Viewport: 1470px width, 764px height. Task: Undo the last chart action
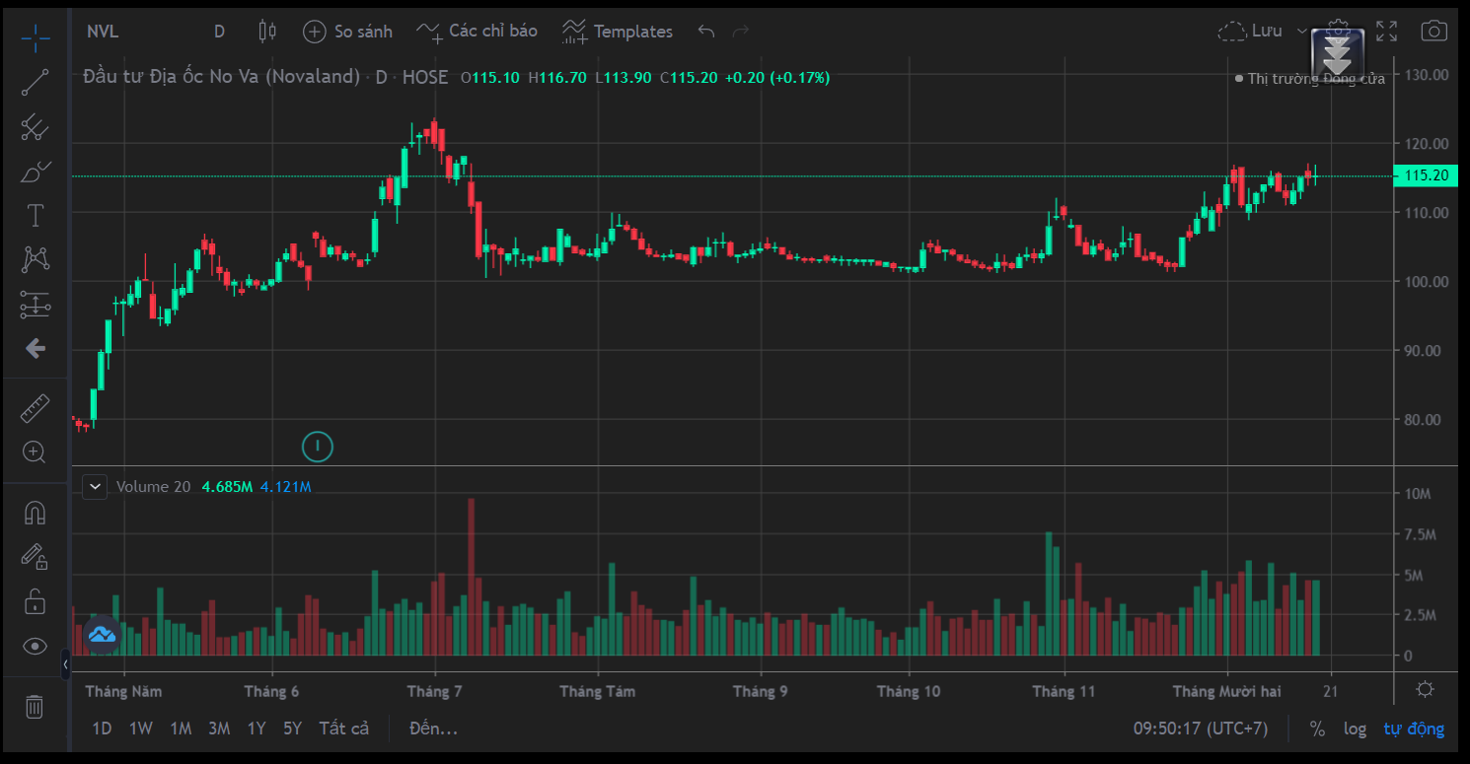pyautogui.click(x=706, y=32)
